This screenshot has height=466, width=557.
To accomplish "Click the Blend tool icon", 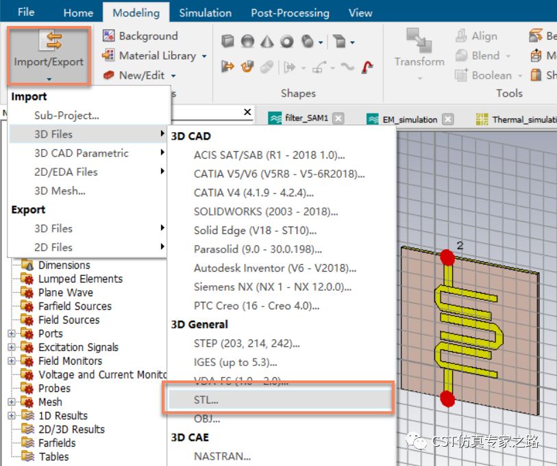I will coord(462,55).
